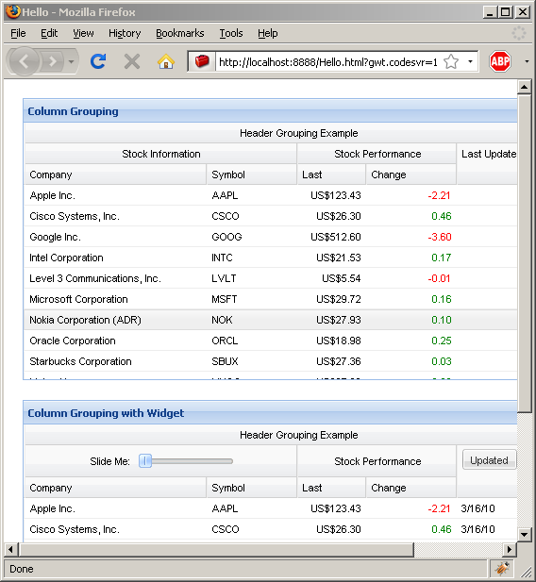Open the Bookmarks menu
536x582 pixels.
180,33
